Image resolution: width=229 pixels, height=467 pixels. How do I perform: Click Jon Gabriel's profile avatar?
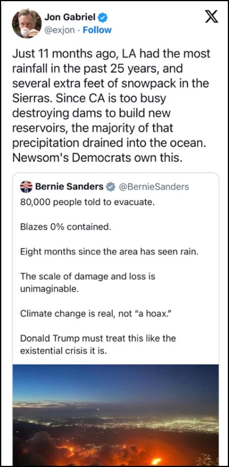[x=27, y=24]
